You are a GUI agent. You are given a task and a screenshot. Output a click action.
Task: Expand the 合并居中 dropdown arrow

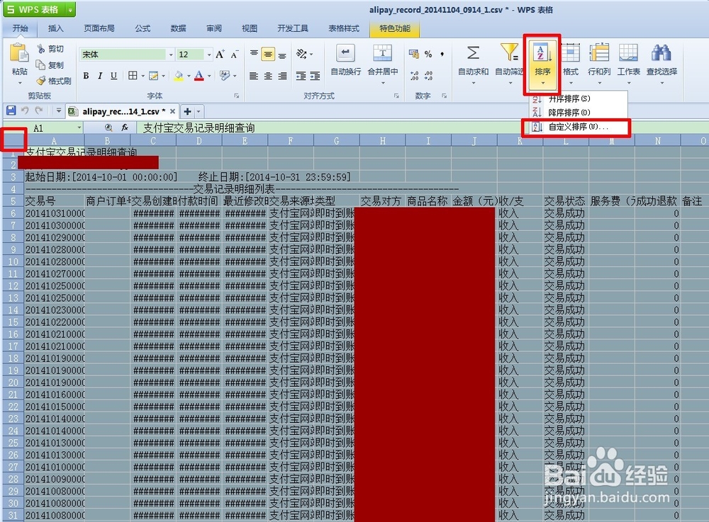point(383,83)
